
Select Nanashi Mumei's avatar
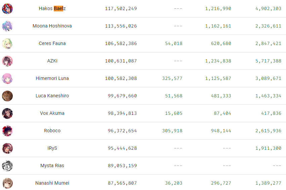[7, 183]
